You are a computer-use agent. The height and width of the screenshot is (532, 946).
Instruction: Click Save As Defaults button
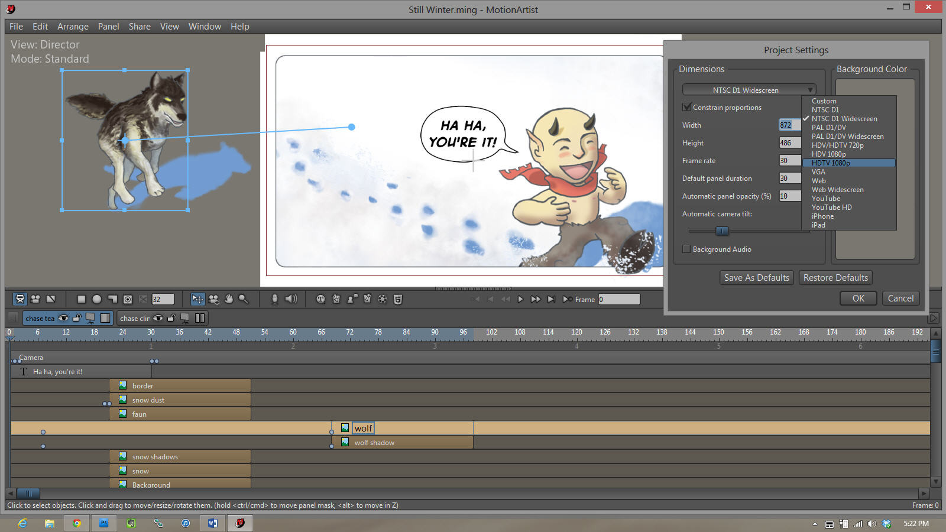click(756, 278)
